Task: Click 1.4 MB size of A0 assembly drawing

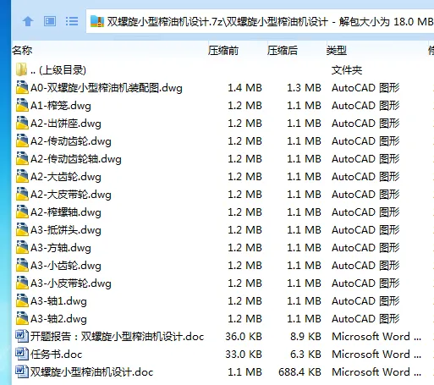Action: coord(244,88)
